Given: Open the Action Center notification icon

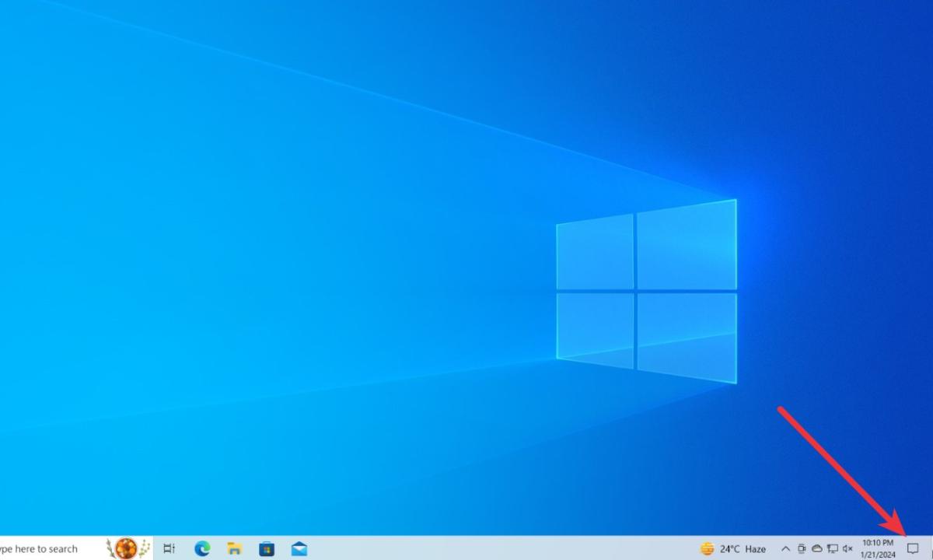Looking at the screenshot, I should [x=913, y=548].
